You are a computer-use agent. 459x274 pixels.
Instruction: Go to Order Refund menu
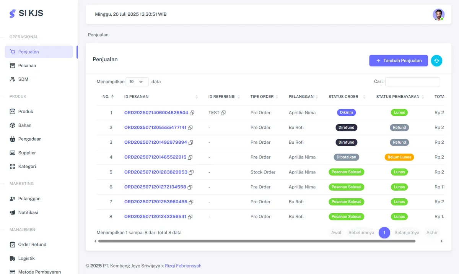[x=32, y=245]
